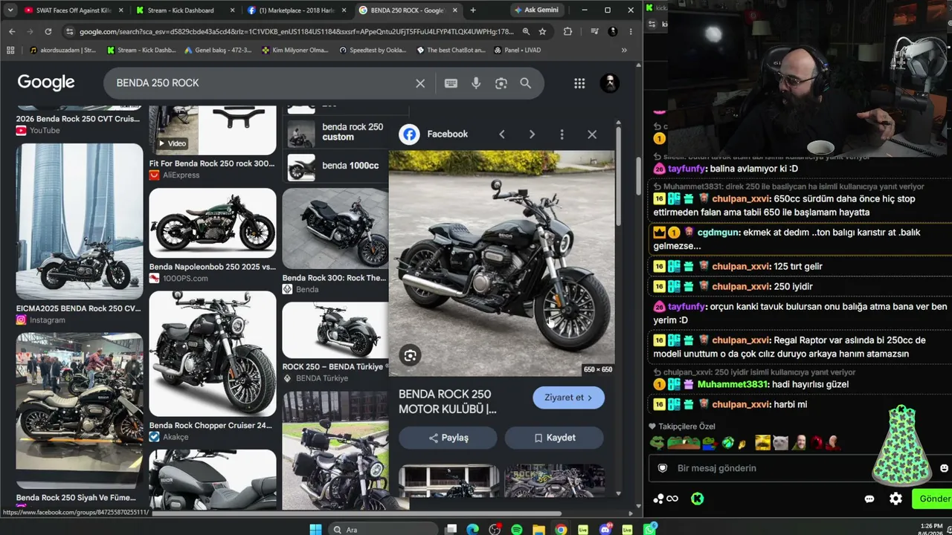Open File Explorer from the taskbar

click(x=538, y=530)
